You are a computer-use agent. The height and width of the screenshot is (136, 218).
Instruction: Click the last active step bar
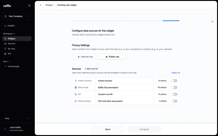(x=171, y=21)
